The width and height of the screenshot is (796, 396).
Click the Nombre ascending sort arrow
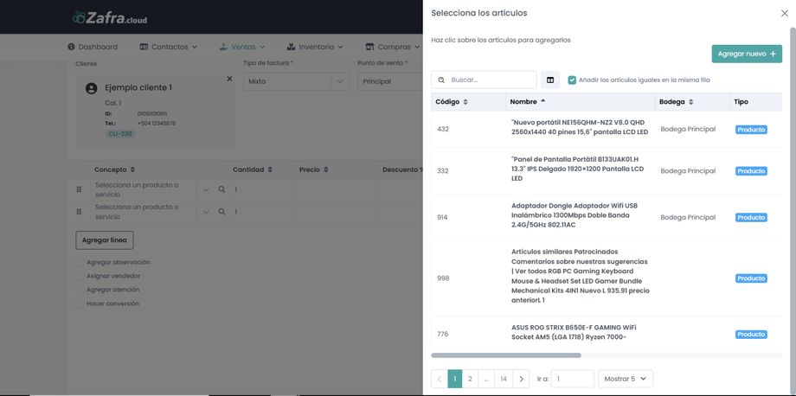pyautogui.click(x=543, y=101)
